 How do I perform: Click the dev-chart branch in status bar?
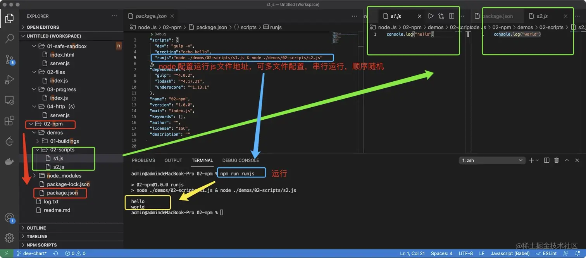point(31,253)
